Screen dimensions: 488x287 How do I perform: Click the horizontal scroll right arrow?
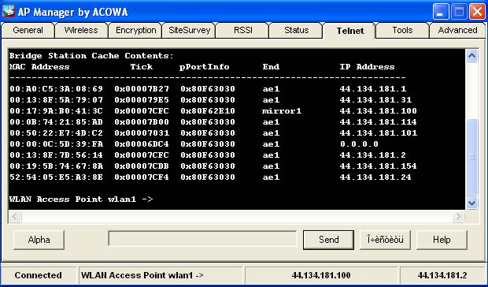coord(458,216)
